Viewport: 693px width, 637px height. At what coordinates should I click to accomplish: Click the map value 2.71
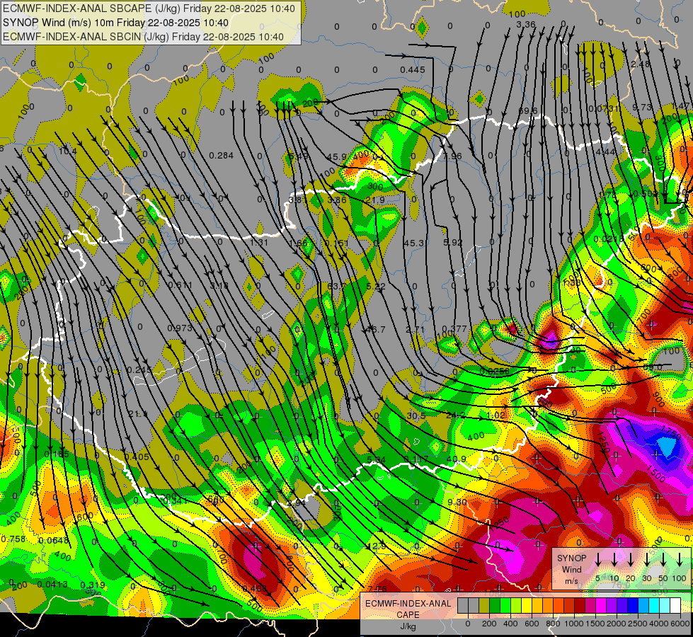pyautogui.click(x=416, y=330)
